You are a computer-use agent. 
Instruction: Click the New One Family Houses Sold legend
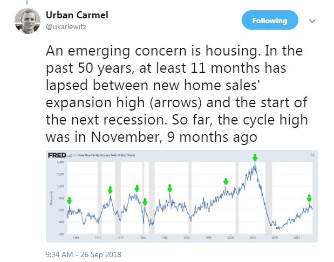tap(105, 155)
